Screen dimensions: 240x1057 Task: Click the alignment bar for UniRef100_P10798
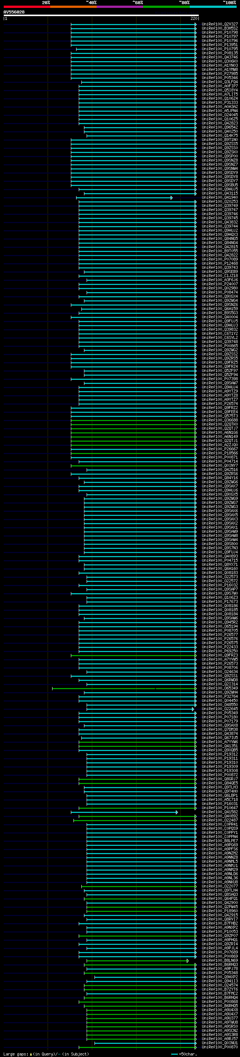[x=134, y=32]
